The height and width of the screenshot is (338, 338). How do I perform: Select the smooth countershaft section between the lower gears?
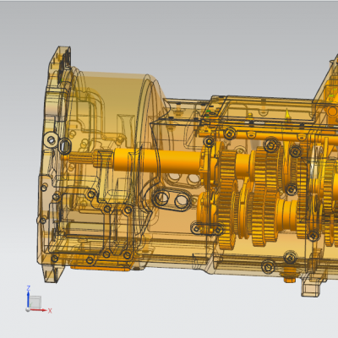click(x=286, y=214)
